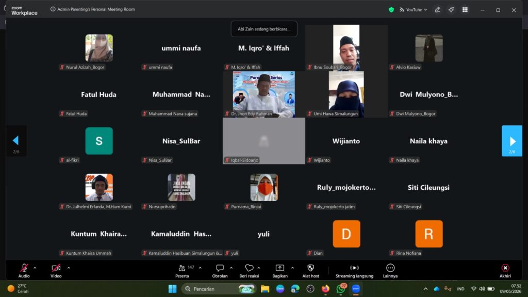Open Lainnya more options menu
528x297 pixels.
390,271
